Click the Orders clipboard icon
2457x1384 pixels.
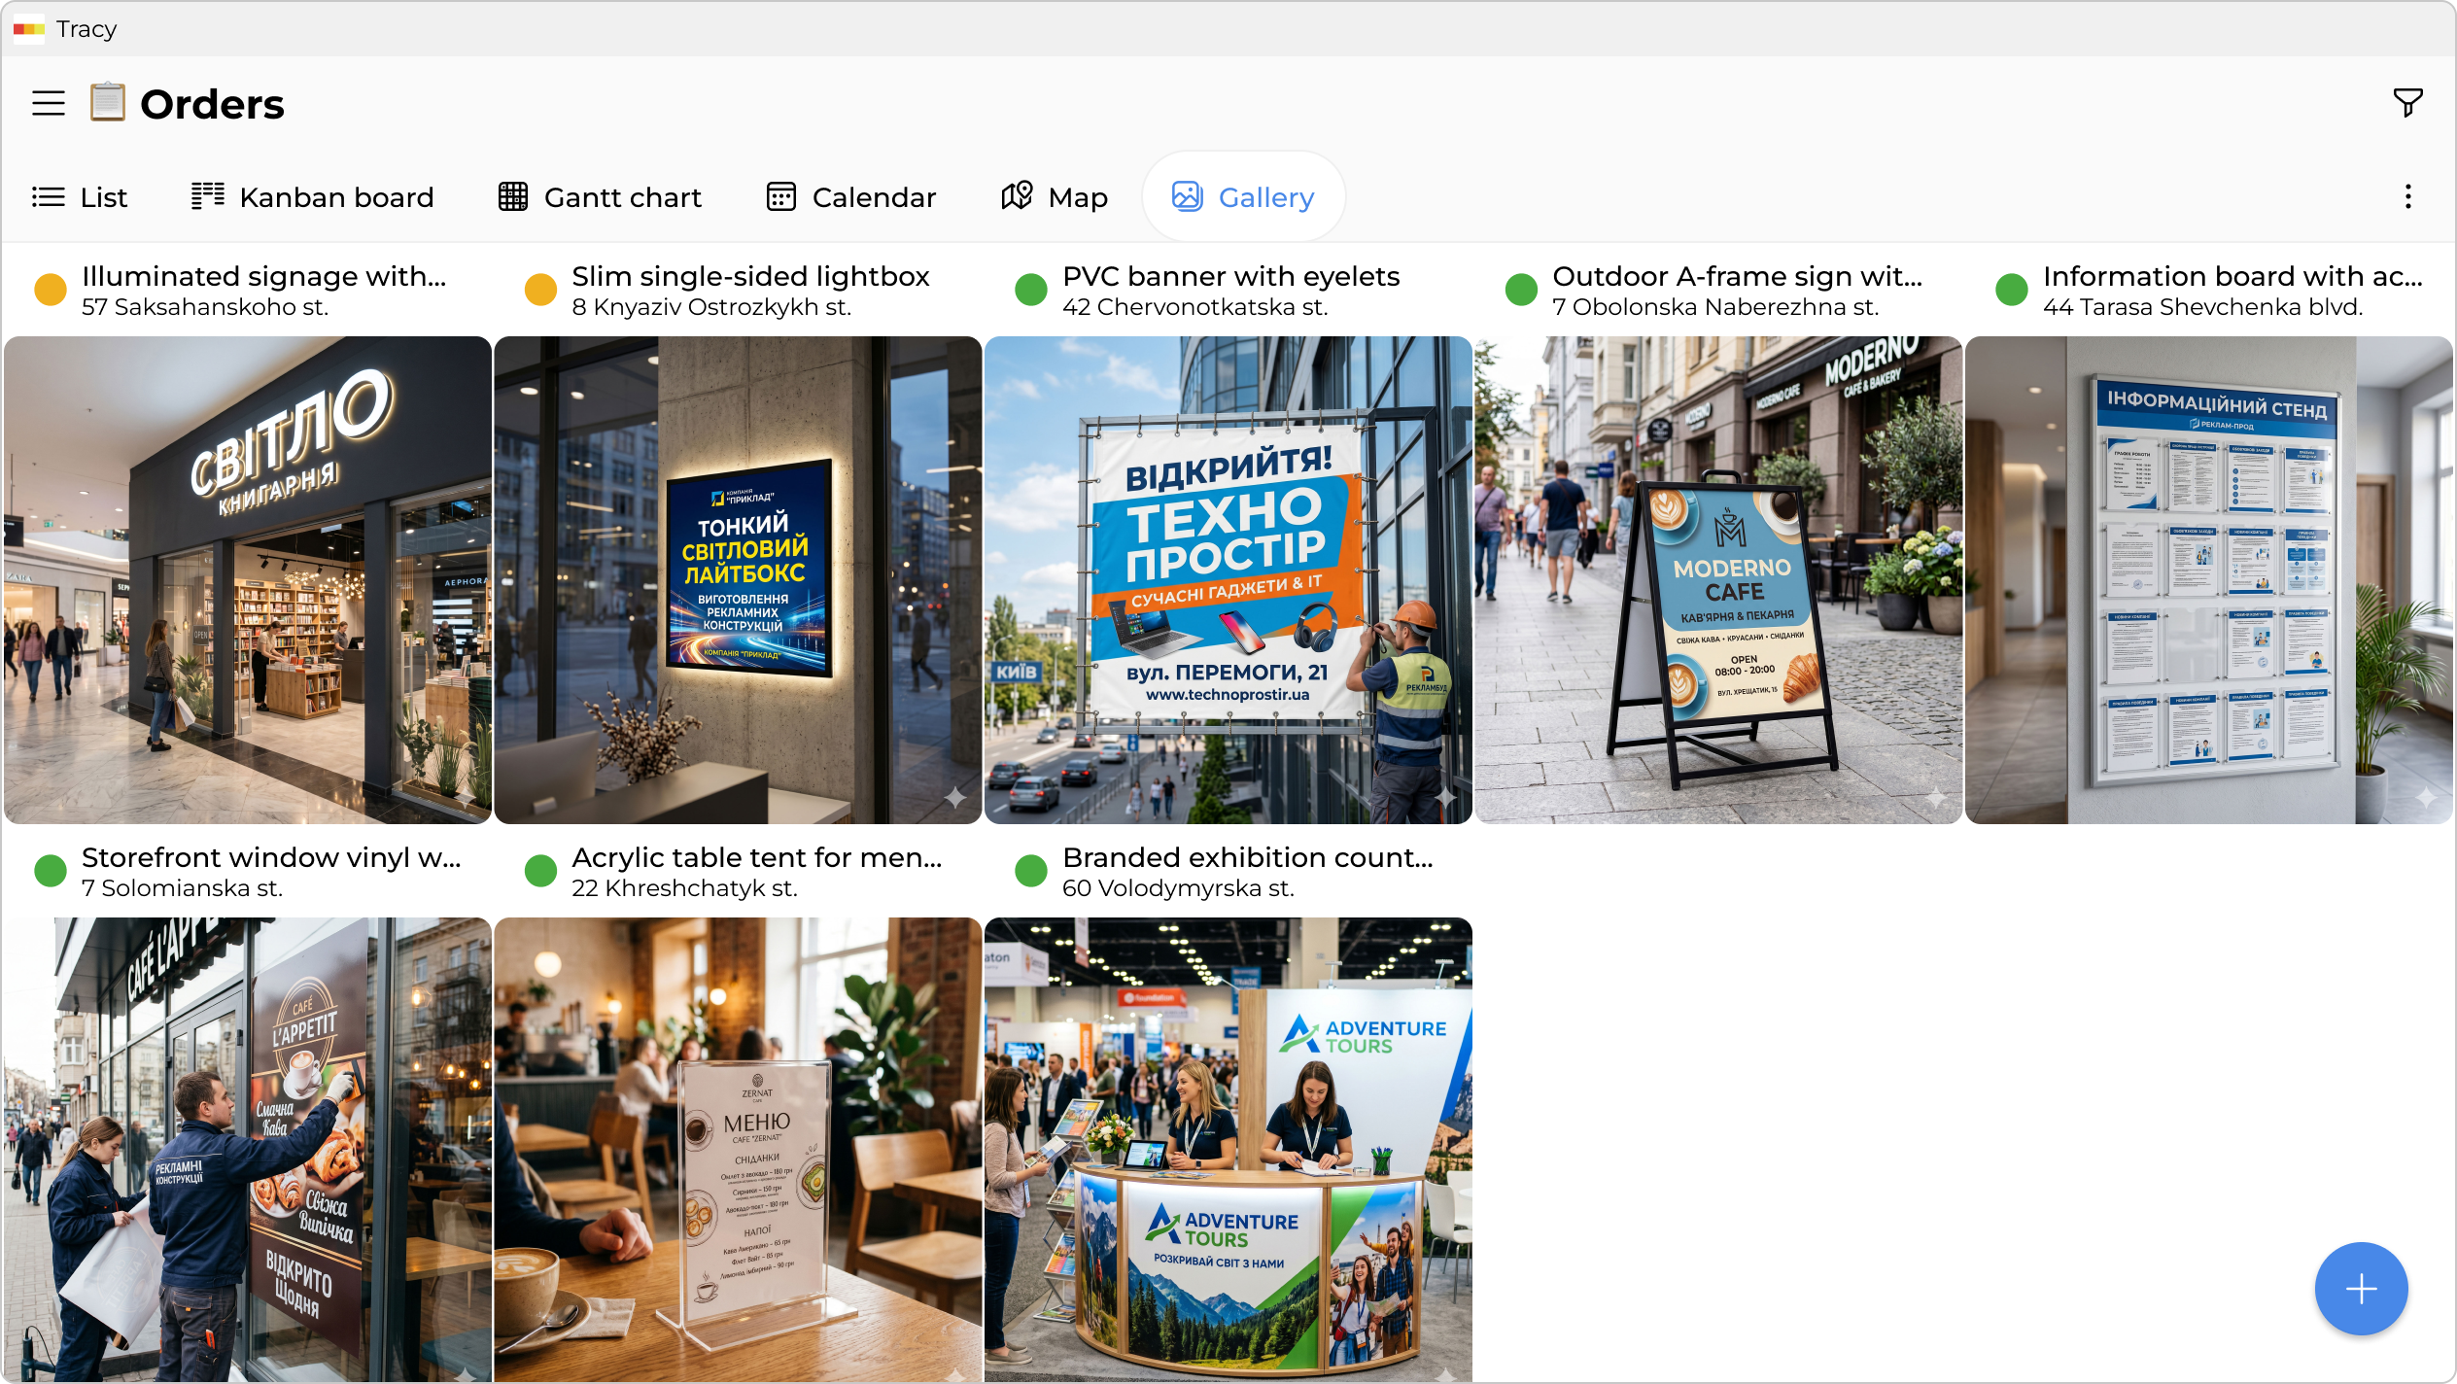[106, 102]
